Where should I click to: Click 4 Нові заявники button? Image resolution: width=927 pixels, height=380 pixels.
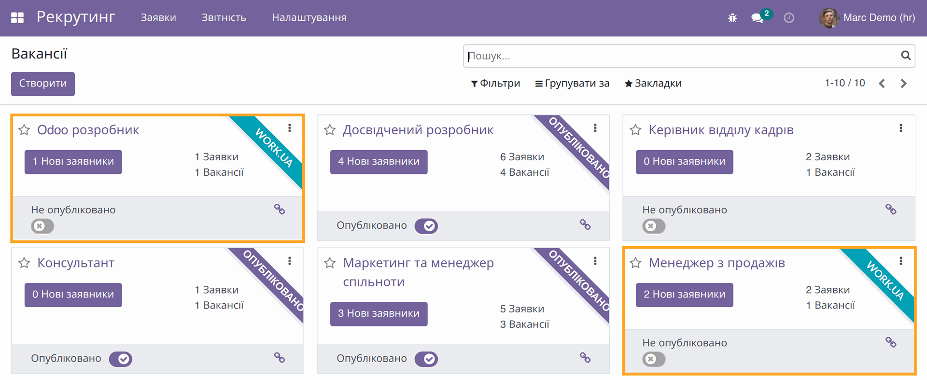click(379, 162)
